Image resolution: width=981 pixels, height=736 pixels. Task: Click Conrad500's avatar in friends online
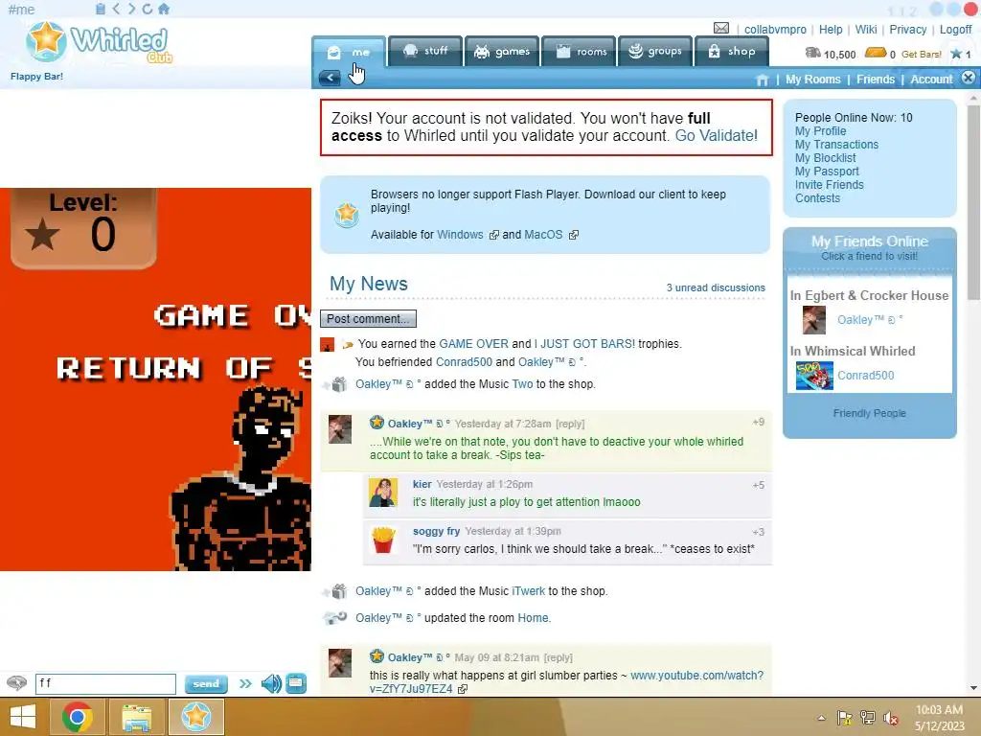[814, 376]
